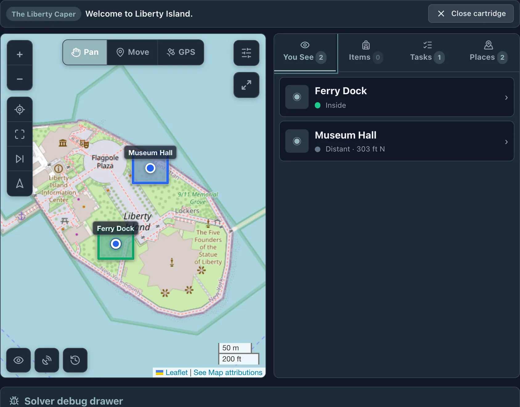Click The Liberty Caper title badge
This screenshot has height=407, width=520.
pyautogui.click(x=44, y=14)
